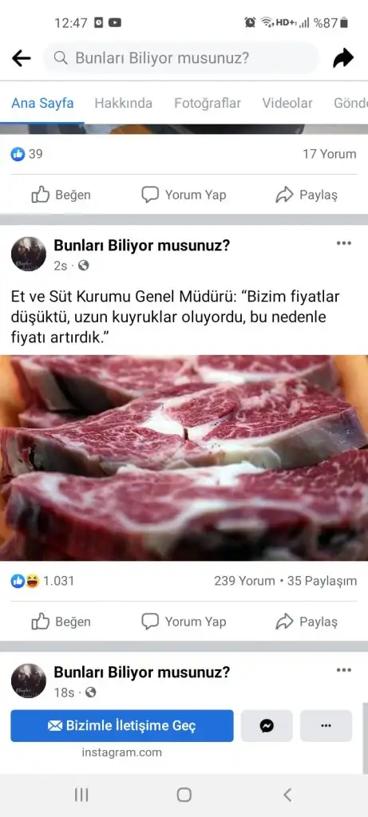Share the meat price post

[307, 622]
